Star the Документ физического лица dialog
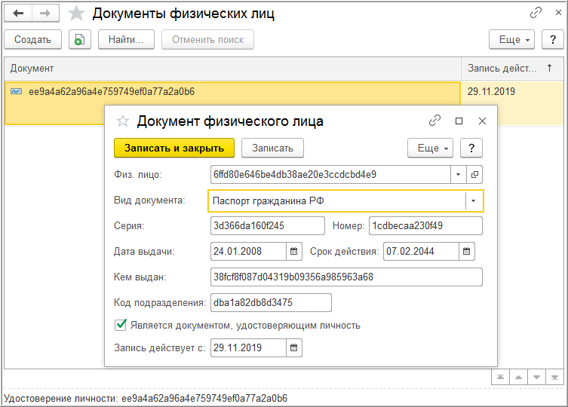Screen dimensions: 568x407 pos(124,121)
